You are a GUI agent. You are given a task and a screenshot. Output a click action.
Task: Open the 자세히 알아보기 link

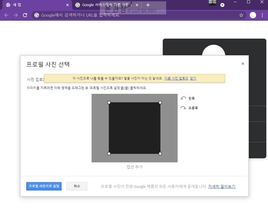click(221, 187)
